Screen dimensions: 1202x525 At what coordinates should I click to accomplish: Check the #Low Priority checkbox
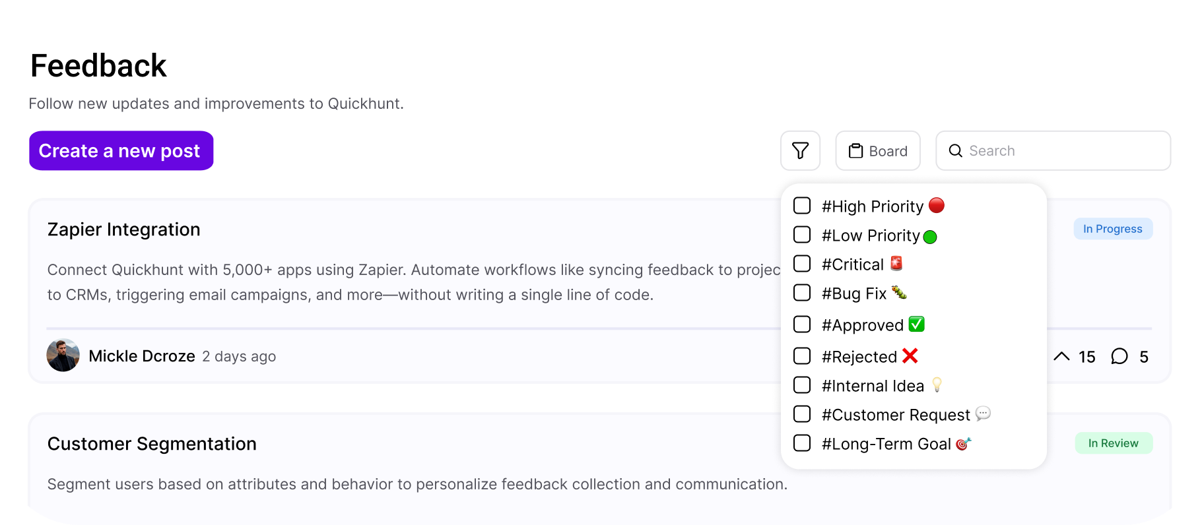pos(802,235)
